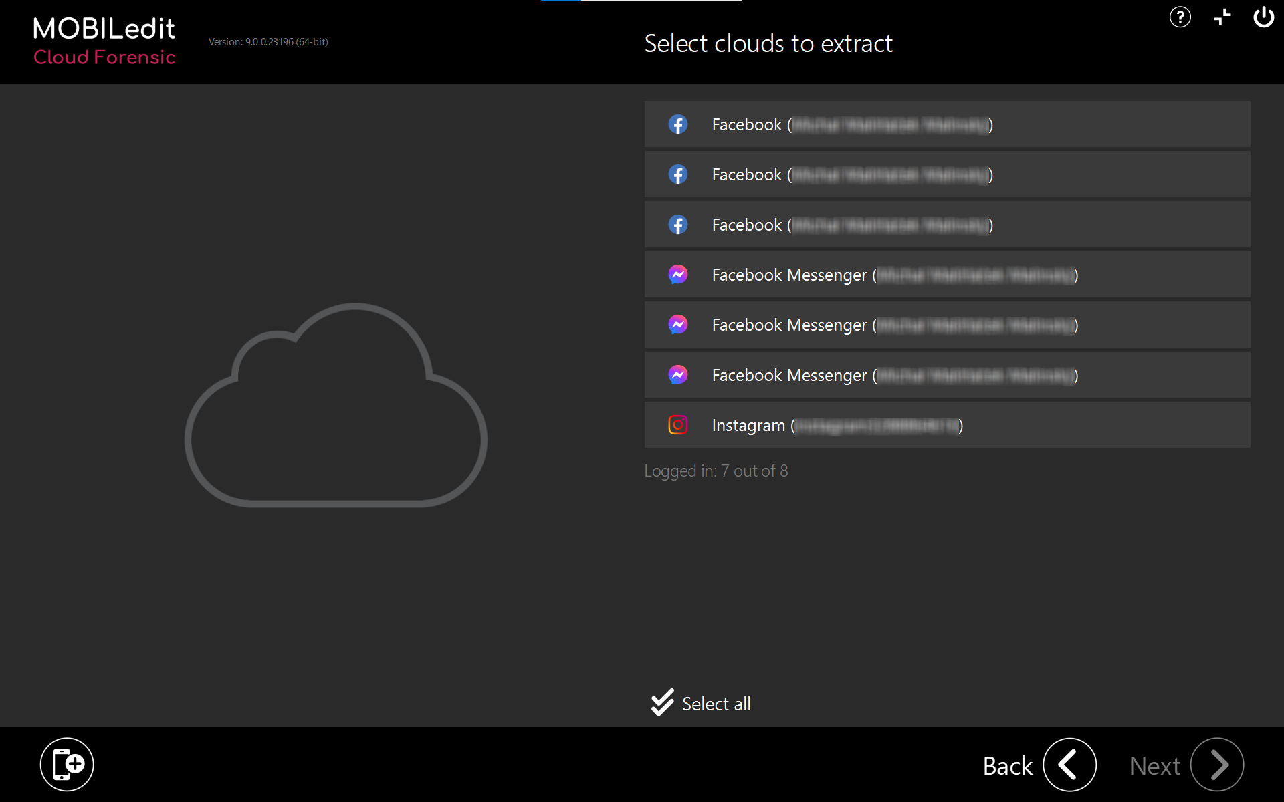This screenshot has height=802, width=1284.
Task: Click the Facebook icon on the first account row
Action: coord(678,124)
